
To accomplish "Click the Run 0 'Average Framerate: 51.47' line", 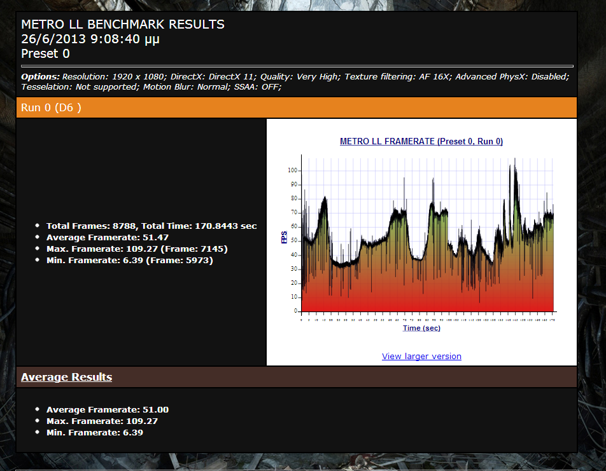I will 108,238.
